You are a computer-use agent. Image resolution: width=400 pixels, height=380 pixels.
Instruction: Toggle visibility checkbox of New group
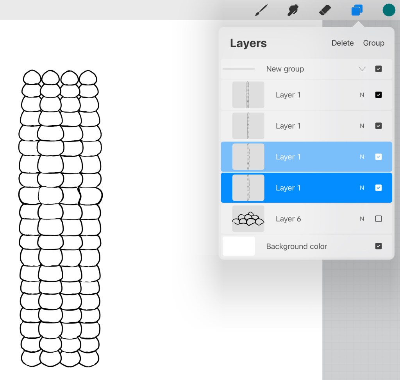(378, 69)
